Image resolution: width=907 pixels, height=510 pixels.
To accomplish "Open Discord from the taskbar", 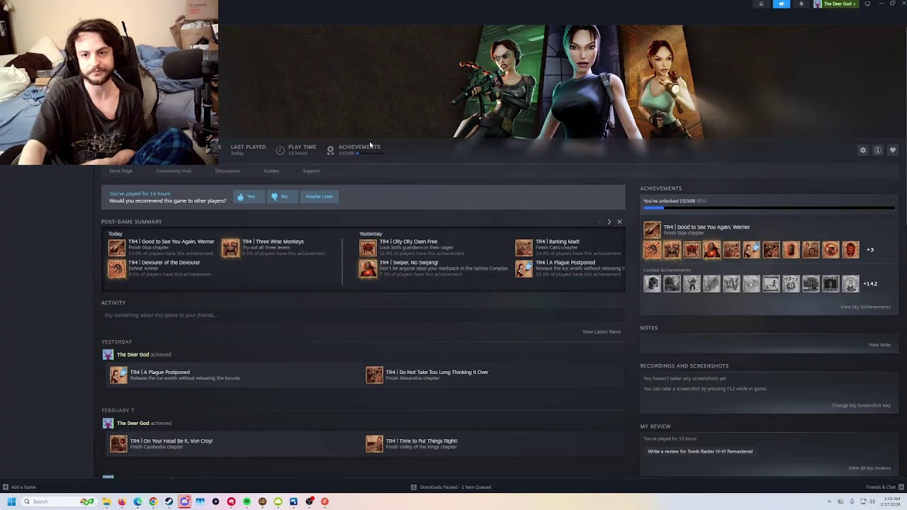I will [184, 501].
